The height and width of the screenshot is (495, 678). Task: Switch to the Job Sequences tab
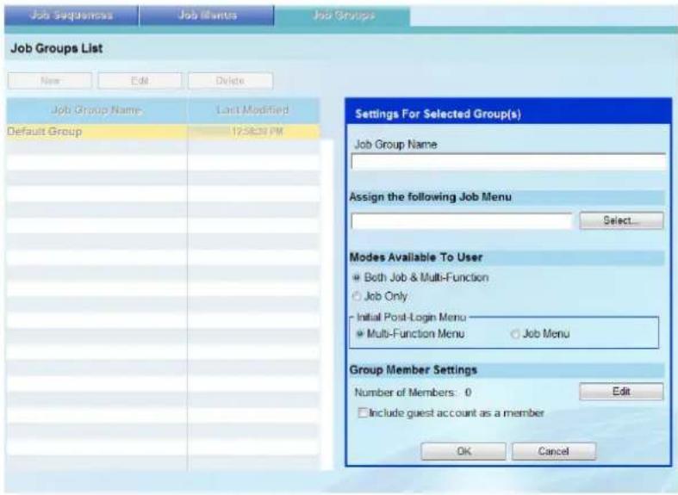(x=72, y=16)
